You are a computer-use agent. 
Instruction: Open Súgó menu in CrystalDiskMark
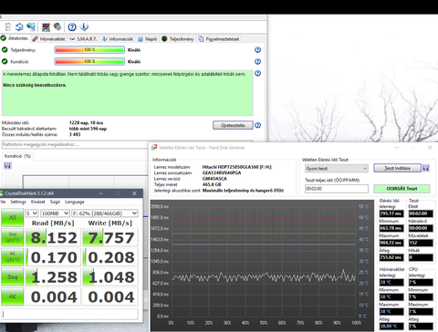click(x=55, y=202)
